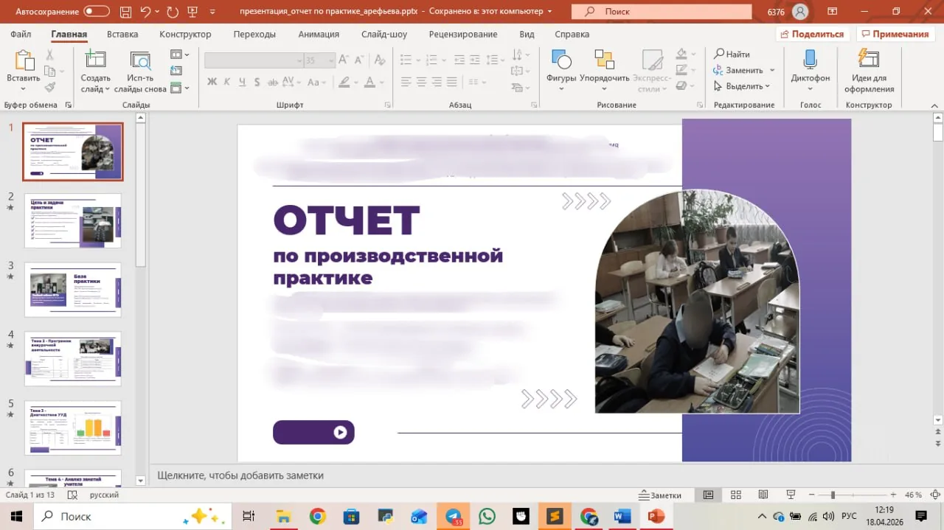Toggle Normal view button in status bar
Image resolution: width=944 pixels, height=530 pixels.
tap(708, 495)
